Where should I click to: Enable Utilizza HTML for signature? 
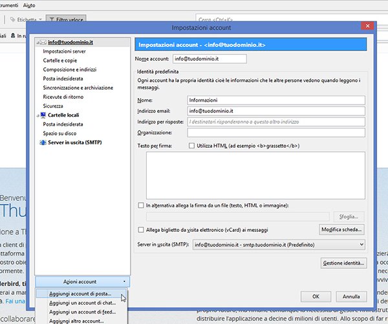(191, 146)
